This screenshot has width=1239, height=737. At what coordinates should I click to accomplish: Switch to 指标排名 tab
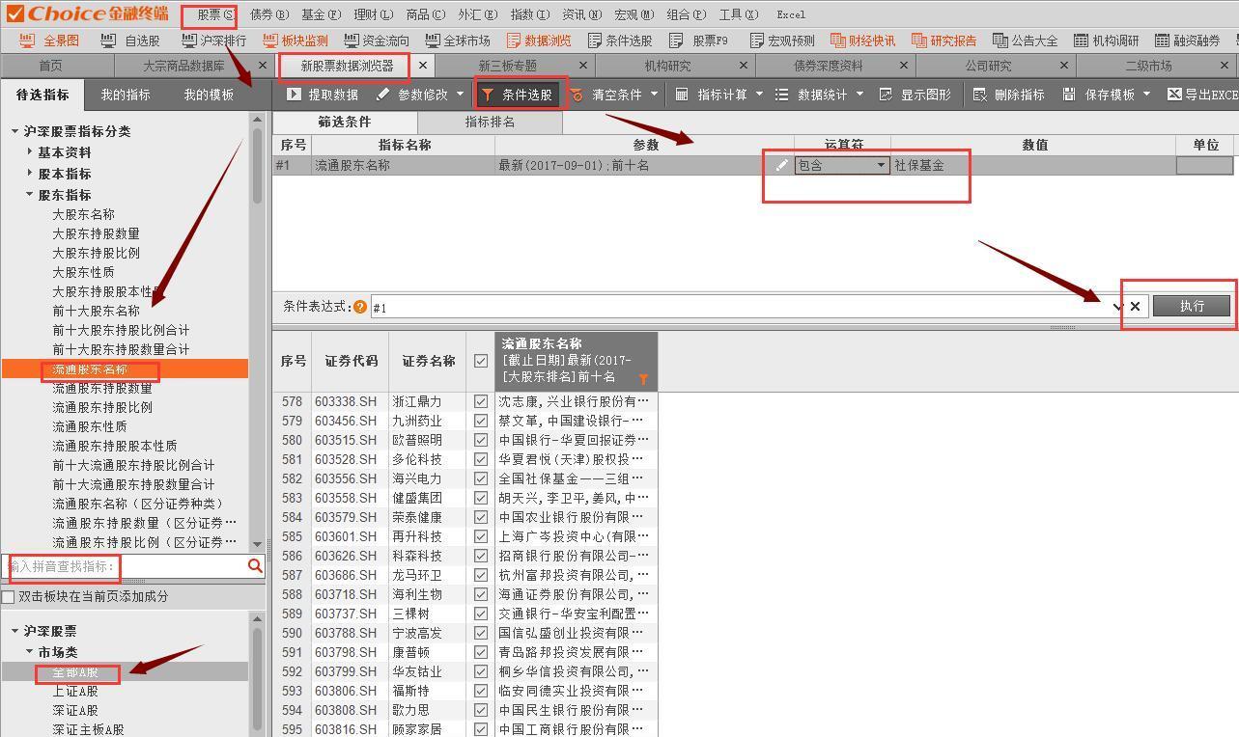pos(490,123)
